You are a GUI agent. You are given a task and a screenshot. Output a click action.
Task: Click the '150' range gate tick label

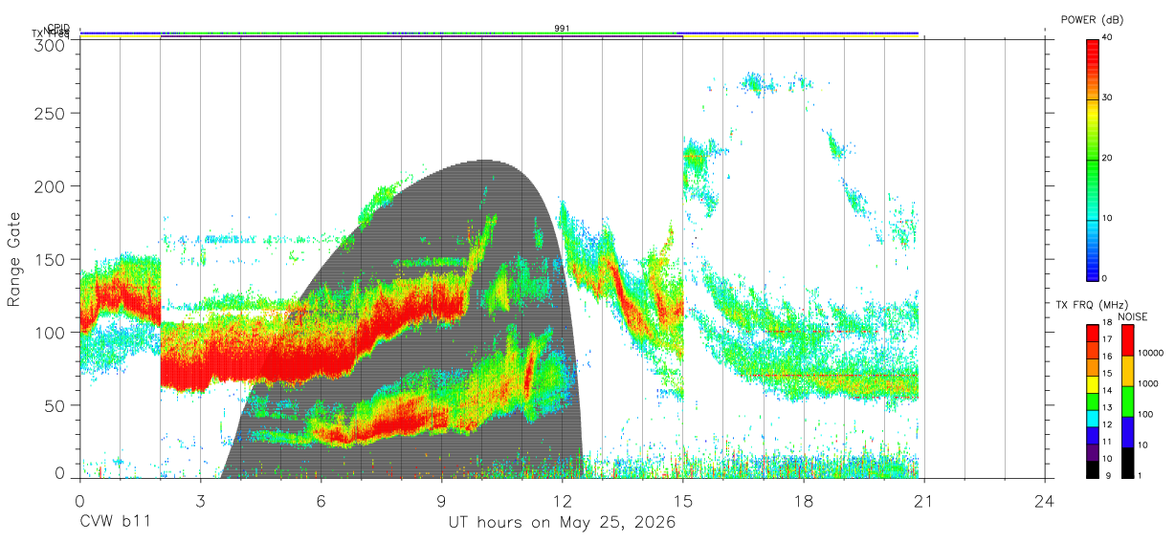(51, 259)
